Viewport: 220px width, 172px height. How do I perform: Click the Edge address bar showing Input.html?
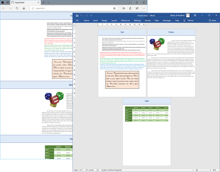(x=72, y=8)
